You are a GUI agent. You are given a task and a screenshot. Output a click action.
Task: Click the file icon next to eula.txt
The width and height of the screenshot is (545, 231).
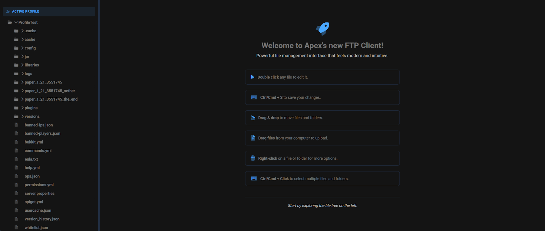pyautogui.click(x=17, y=159)
